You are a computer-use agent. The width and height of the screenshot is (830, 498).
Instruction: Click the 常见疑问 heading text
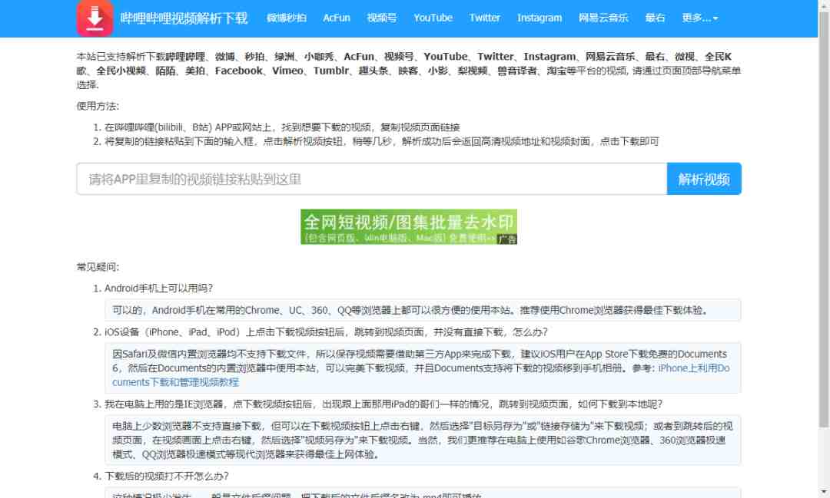(98, 267)
